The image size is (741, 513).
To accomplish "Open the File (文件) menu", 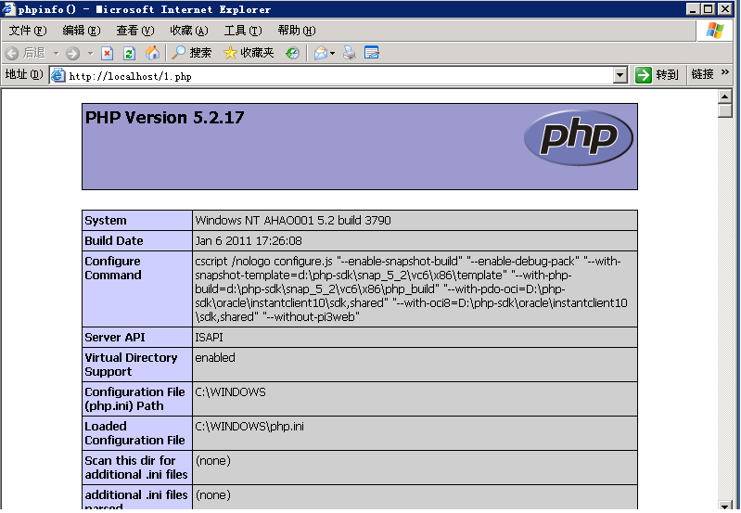I will [x=27, y=31].
